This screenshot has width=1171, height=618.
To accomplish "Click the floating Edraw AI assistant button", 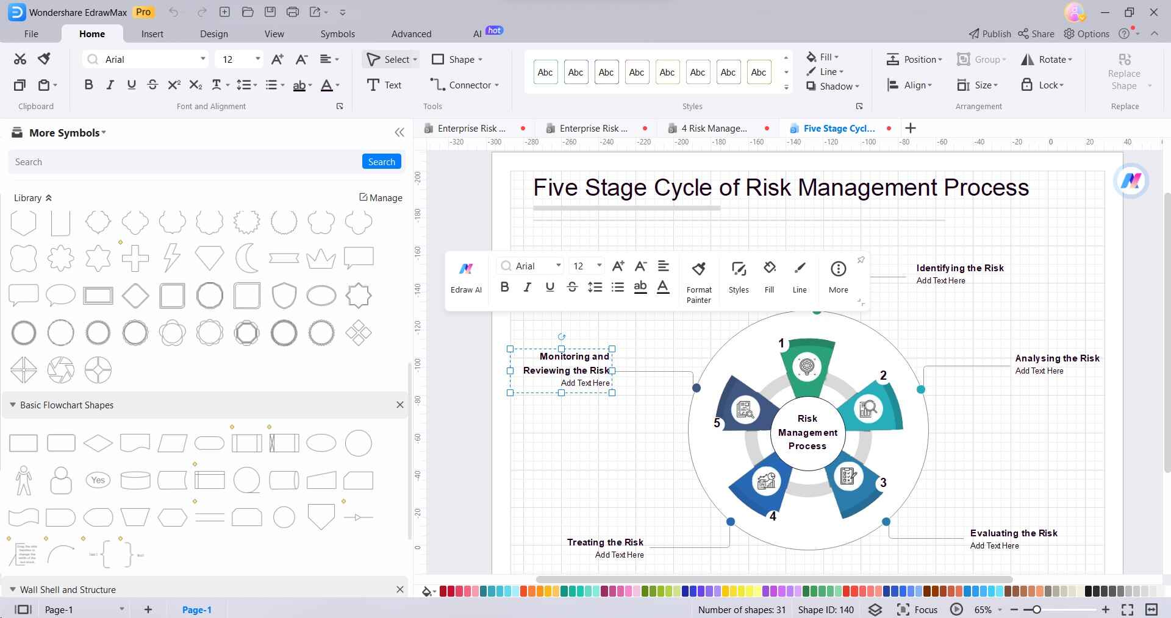I will click(1131, 180).
